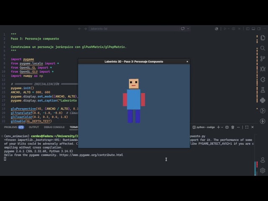Image resolution: width=268 pixels, height=201 pixels.
Task: Maximize the terminal panel size
Action: click(247, 127)
